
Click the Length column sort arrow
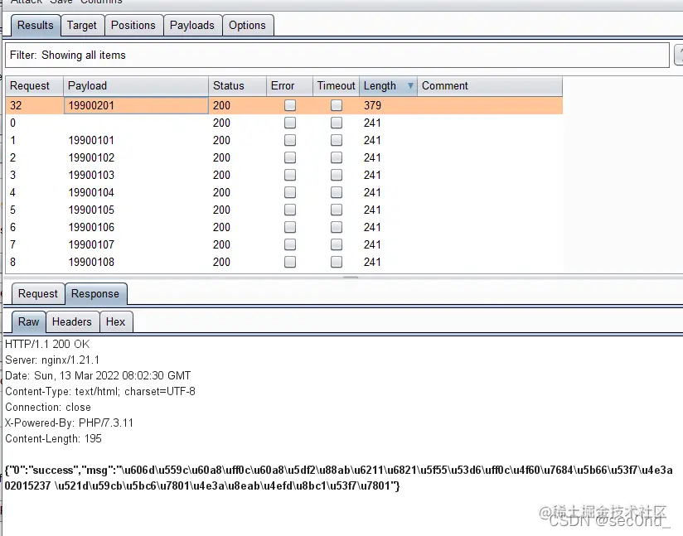(410, 86)
